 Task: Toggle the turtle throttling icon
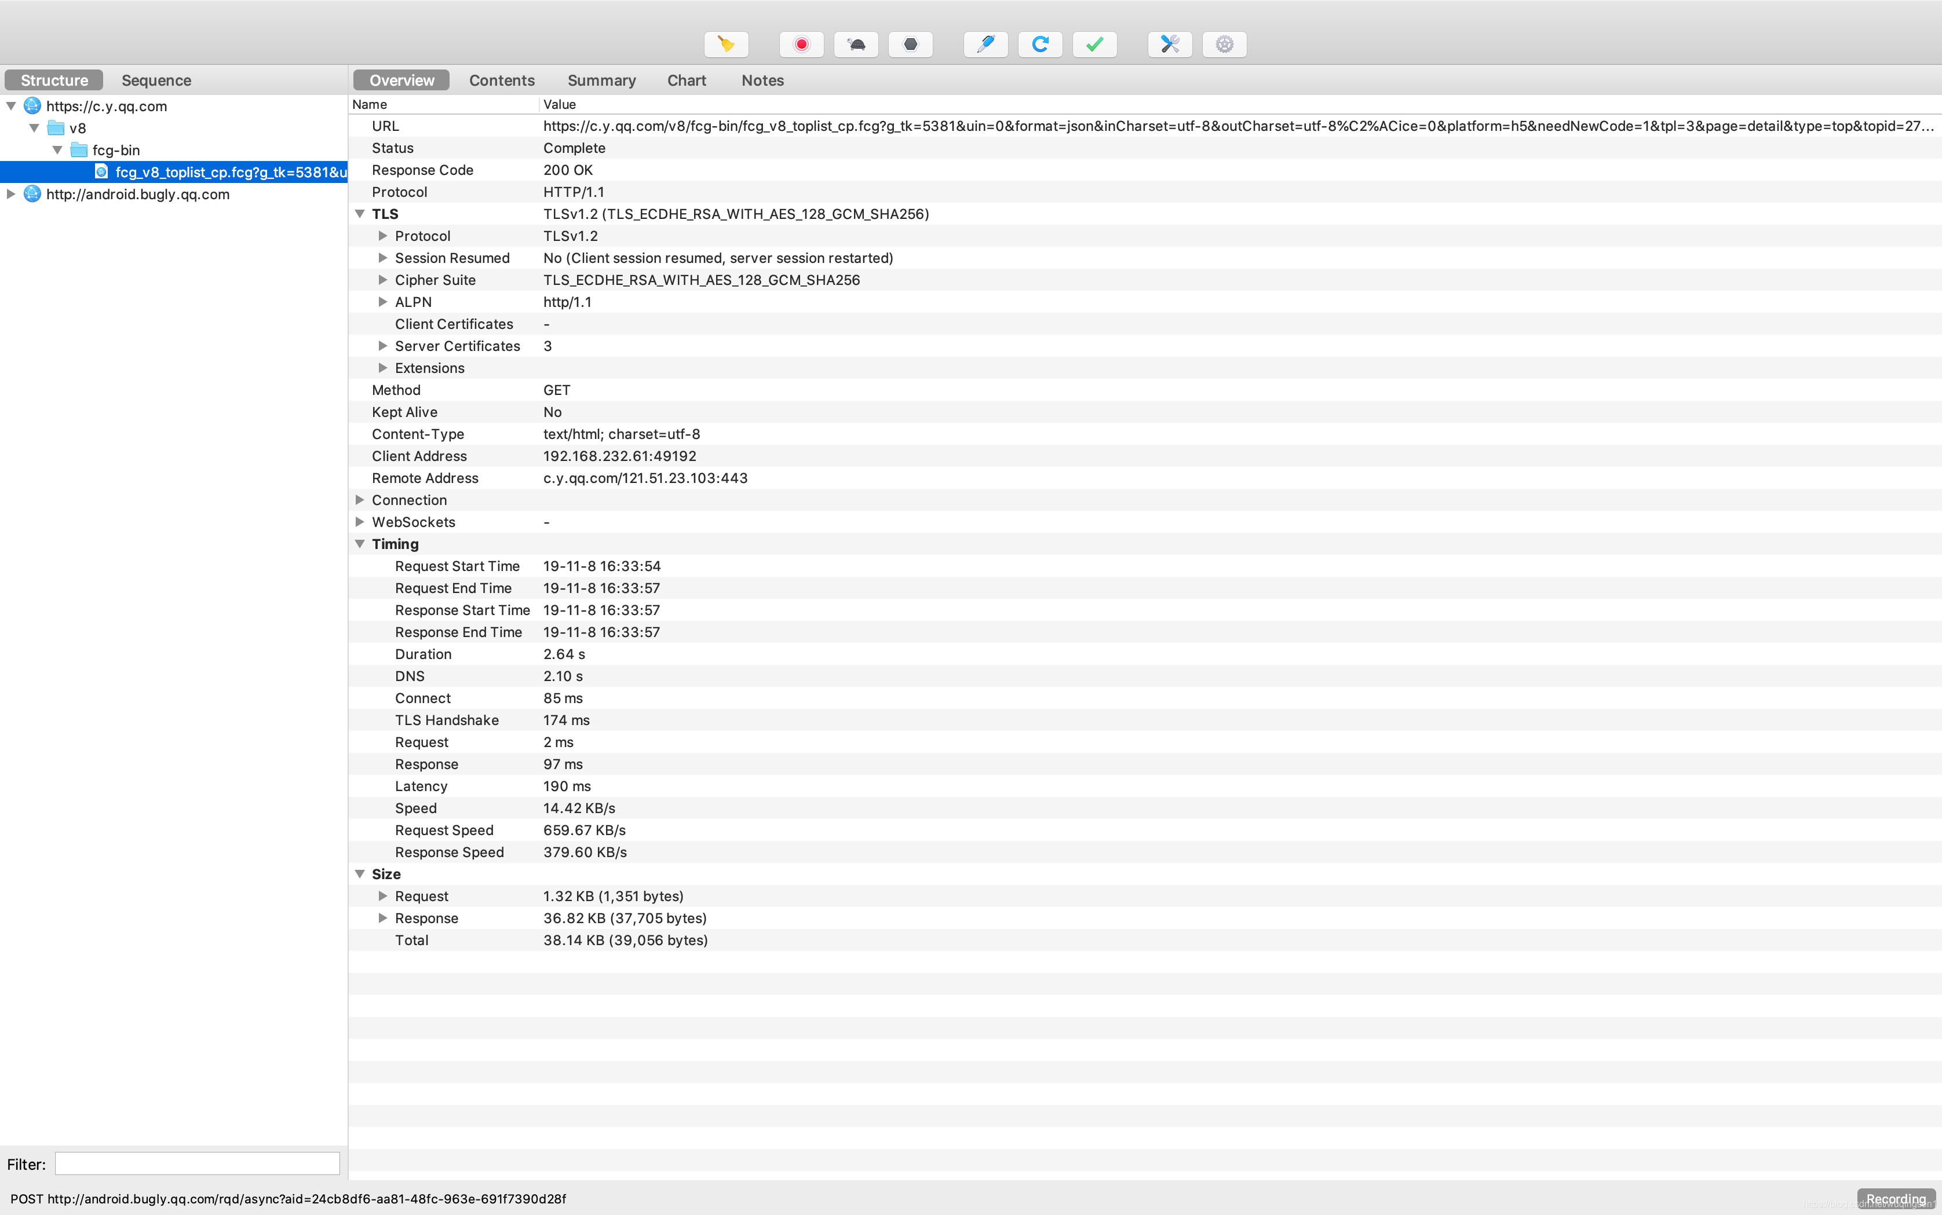tap(856, 44)
